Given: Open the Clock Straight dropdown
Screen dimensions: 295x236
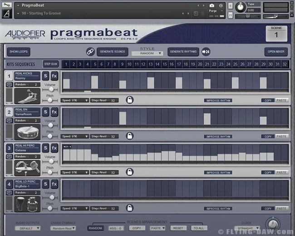Looking at the screenshot, I should 247,228.
